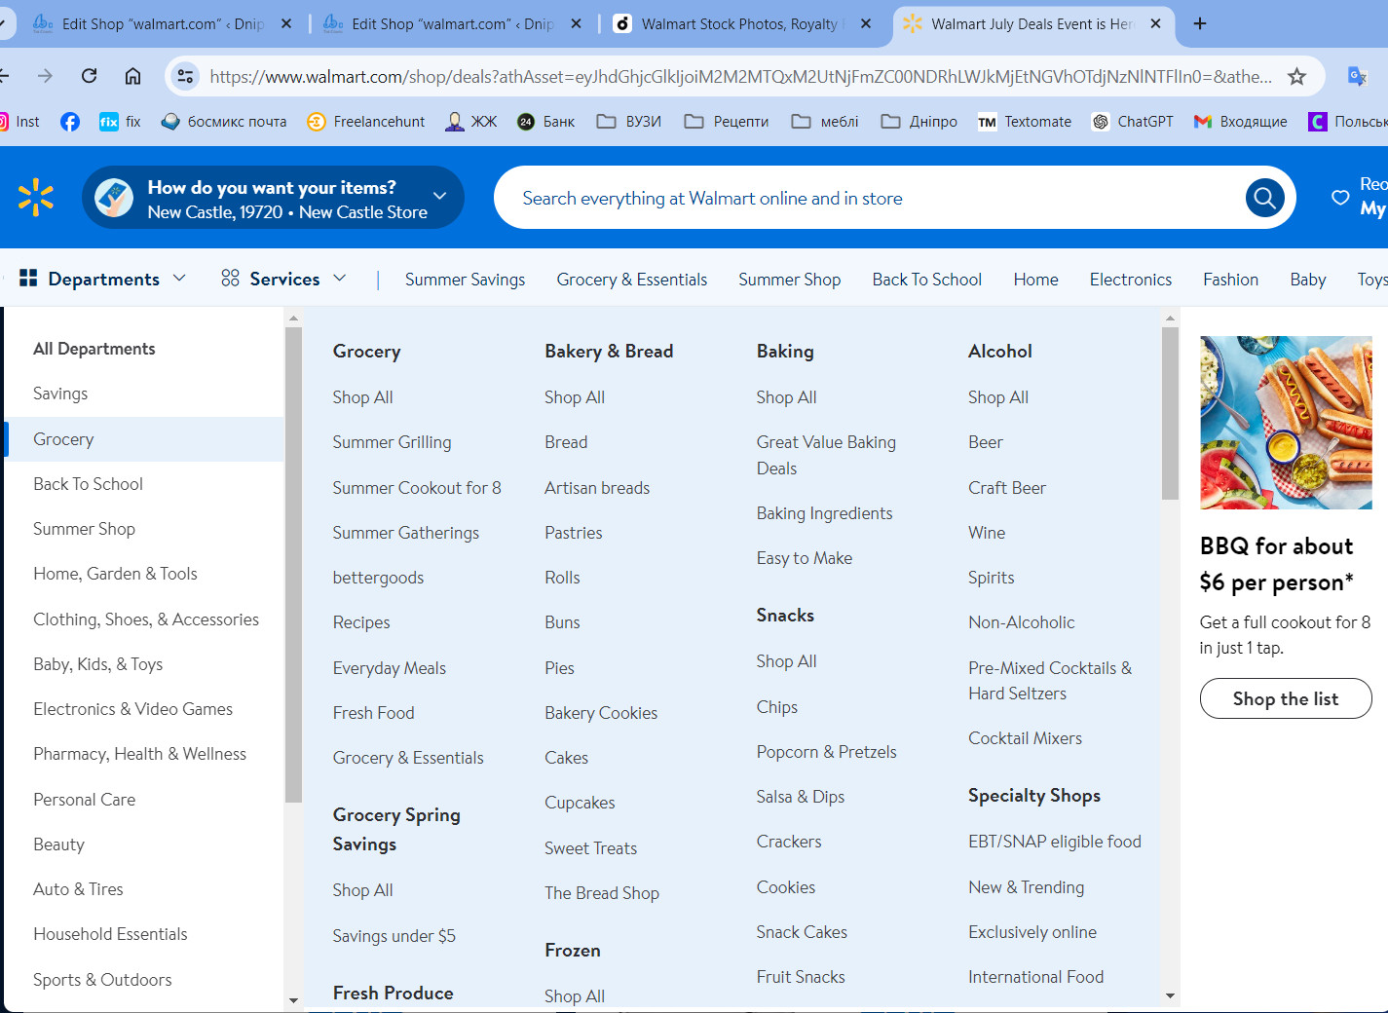The width and height of the screenshot is (1388, 1013).
Task: Reload the page with refresh icon
Action: click(x=90, y=76)
